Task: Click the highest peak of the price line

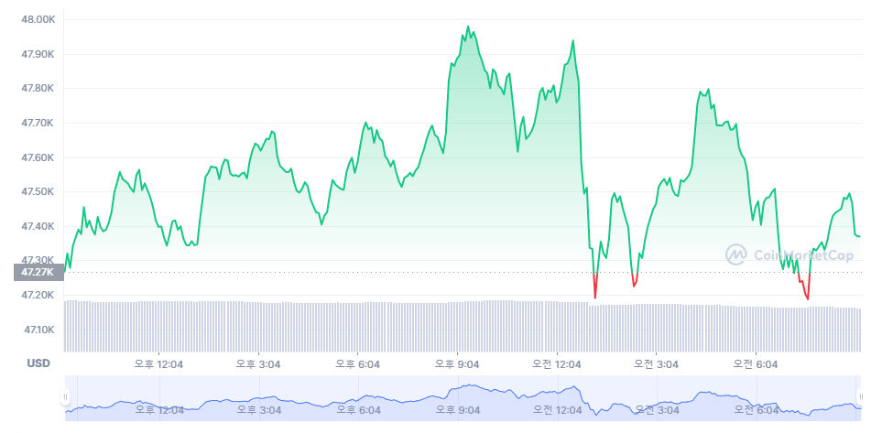Action: click(468, 27)
